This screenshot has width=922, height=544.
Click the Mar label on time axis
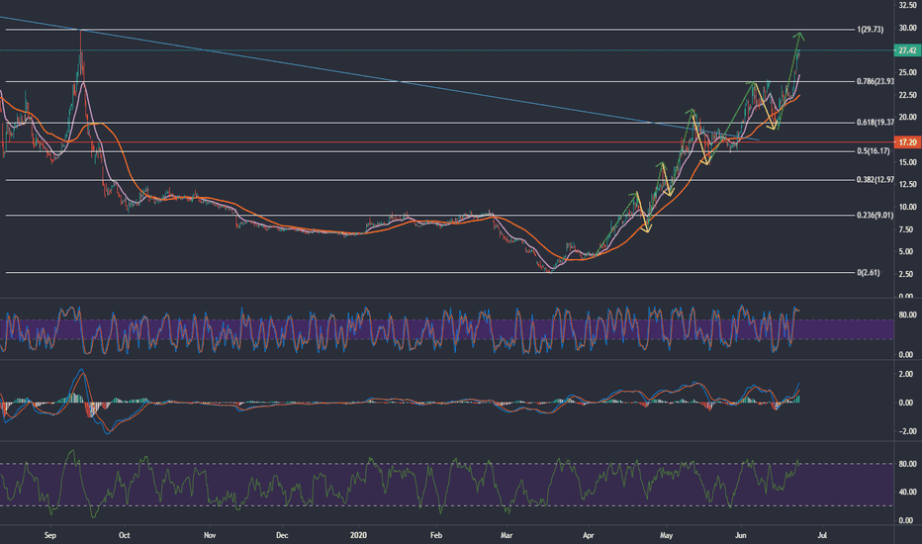click(507, 535)
